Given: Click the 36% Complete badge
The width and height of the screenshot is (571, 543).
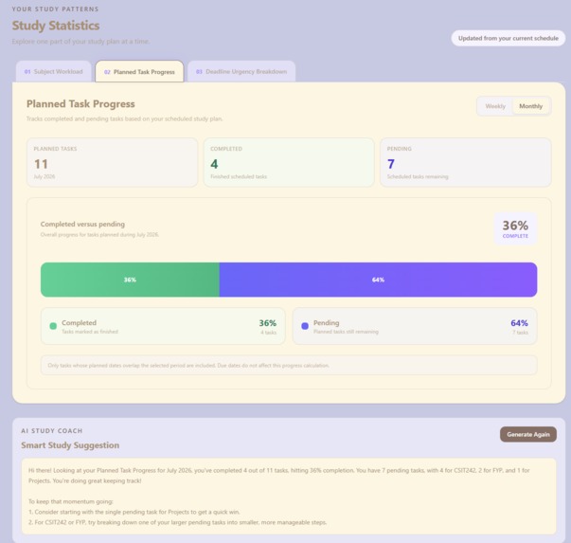Looking at the screenshot, I should click(515, 229).
